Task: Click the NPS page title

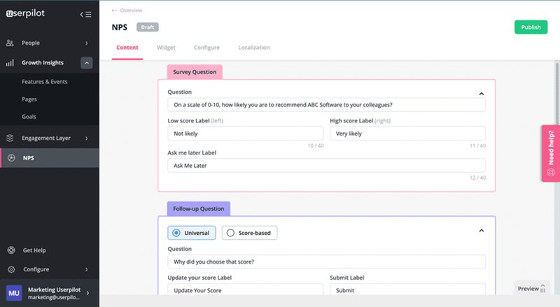Action: pyautogui.click(x=119, y=27)
